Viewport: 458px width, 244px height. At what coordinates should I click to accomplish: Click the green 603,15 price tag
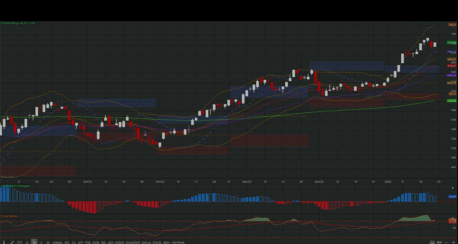pos(452,101)
